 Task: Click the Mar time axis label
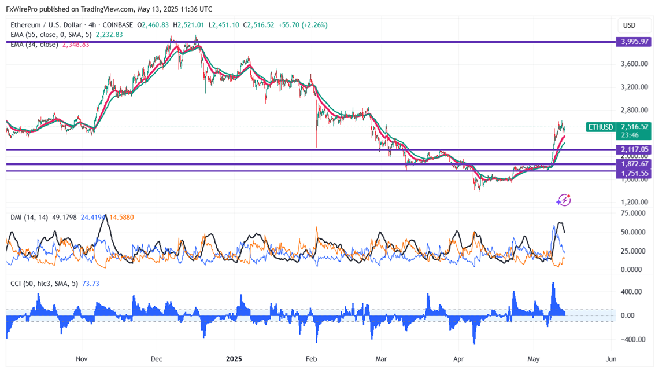(x=382, y=359)
